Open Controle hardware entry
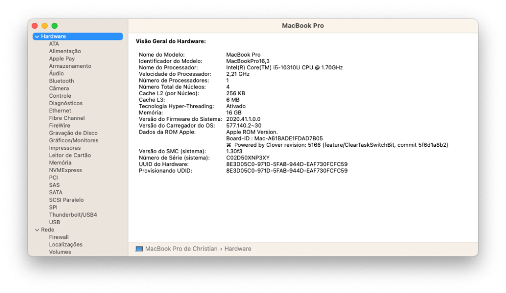 pos(60,96)
